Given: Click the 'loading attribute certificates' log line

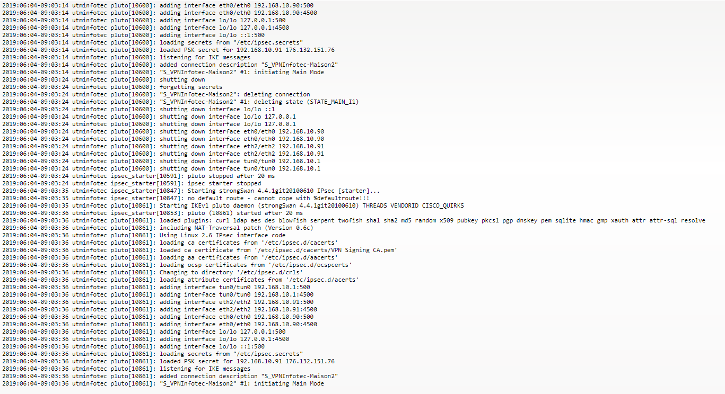Looking at the screenshot, I should click(x=181, y=280).
